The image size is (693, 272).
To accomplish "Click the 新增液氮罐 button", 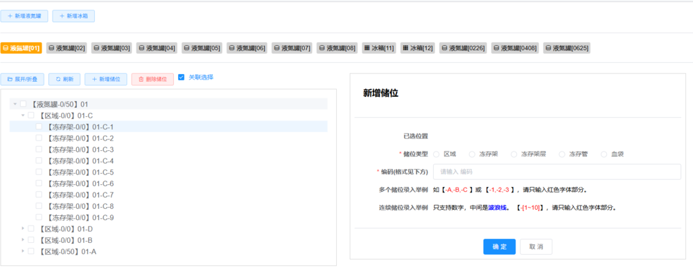I will pyautogui.click(x=24, y=16).
